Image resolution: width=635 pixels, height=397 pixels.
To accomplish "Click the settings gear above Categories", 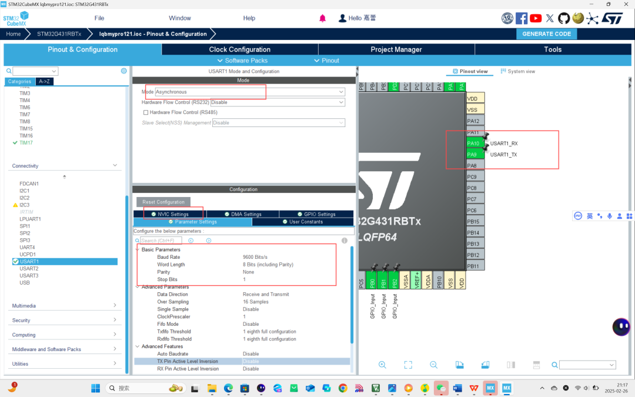I will coord(124,71).
